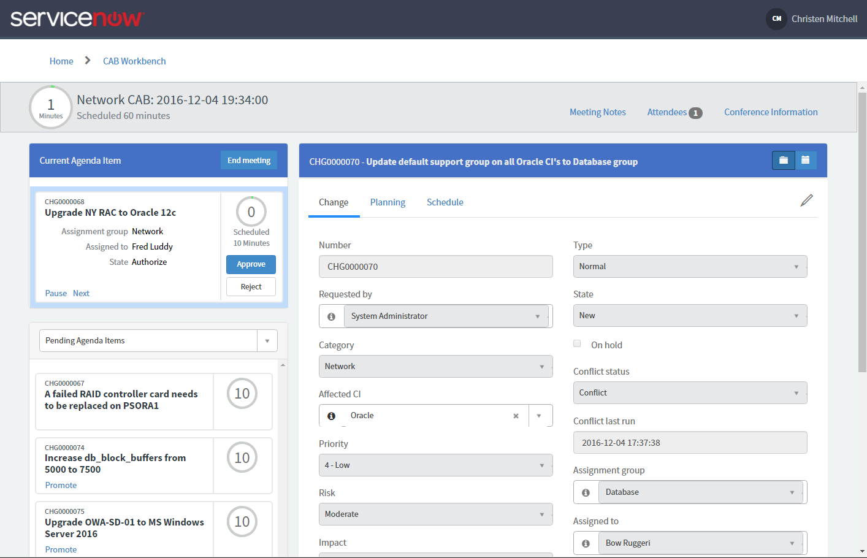Select the Change tab
The width and height of the screenshot is (867, 558).
click(334, 202)
